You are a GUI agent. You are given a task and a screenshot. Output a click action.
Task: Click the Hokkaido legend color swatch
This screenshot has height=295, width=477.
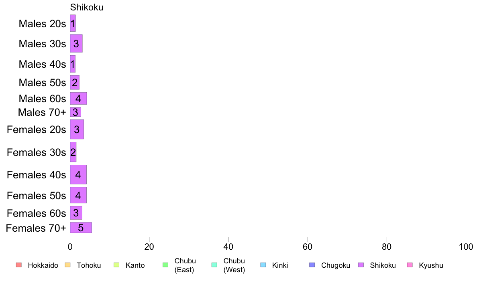(19, 265)
